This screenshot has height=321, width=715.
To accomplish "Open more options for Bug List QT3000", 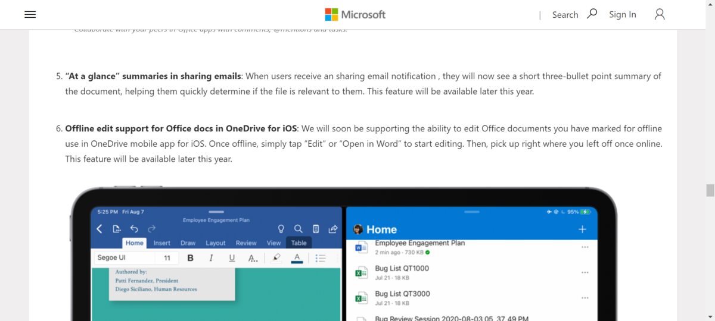I will tap(585, 298).
